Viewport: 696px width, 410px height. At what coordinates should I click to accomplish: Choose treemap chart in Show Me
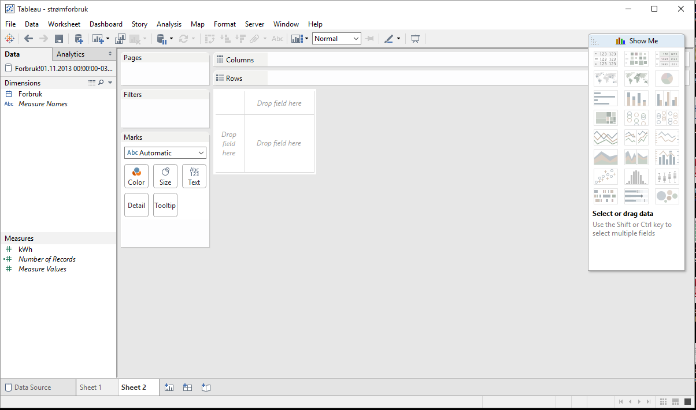click(x=606, y=118)
